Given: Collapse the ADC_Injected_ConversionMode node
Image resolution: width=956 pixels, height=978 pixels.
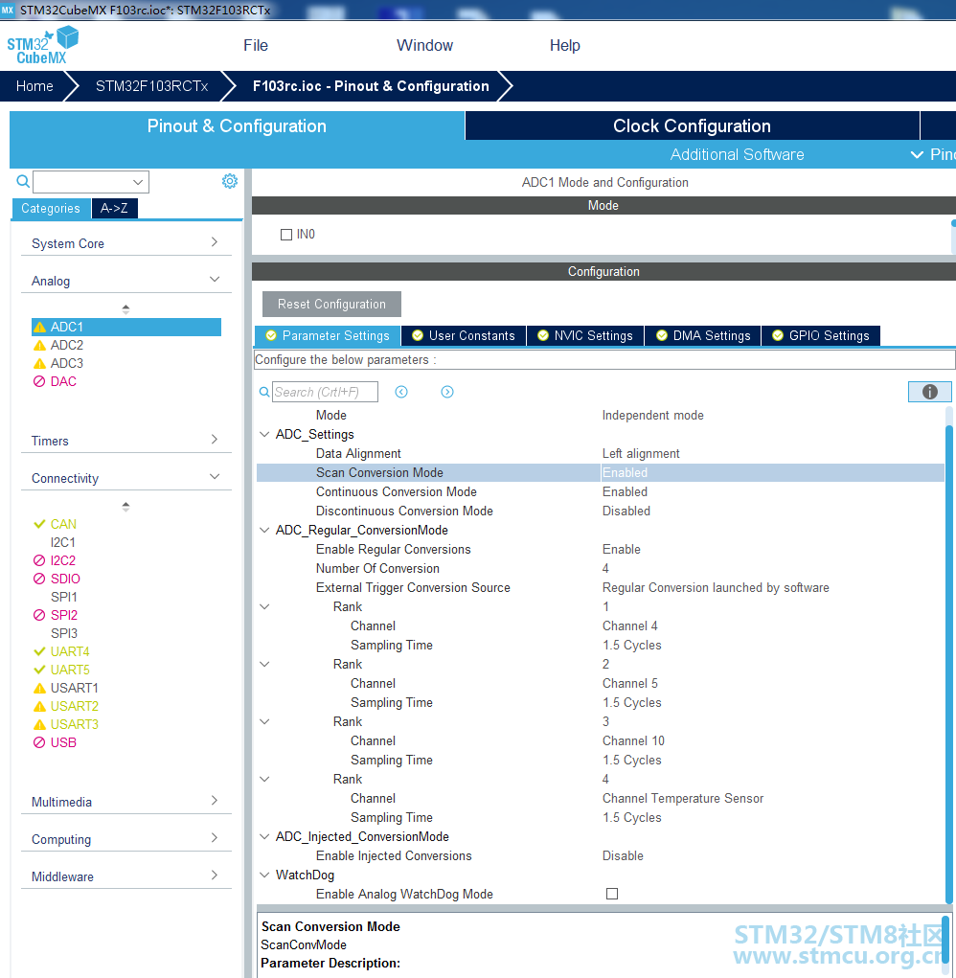Looking at the screenshot, I should click(264, 836).
